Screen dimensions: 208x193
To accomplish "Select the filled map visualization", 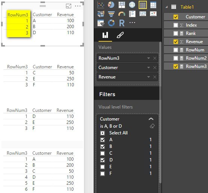I will point(101,14).
